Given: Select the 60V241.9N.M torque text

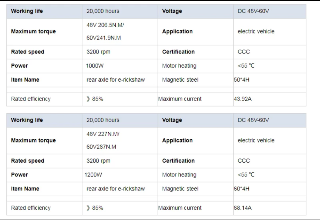Looking at the screenshot, I should click(x=103, y=38).
